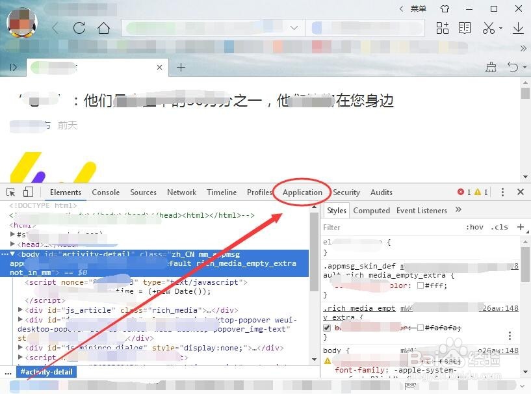The width and height of the screenshot is (531, 394).
Task: Expand the last script node
Action: pos(20,357)
